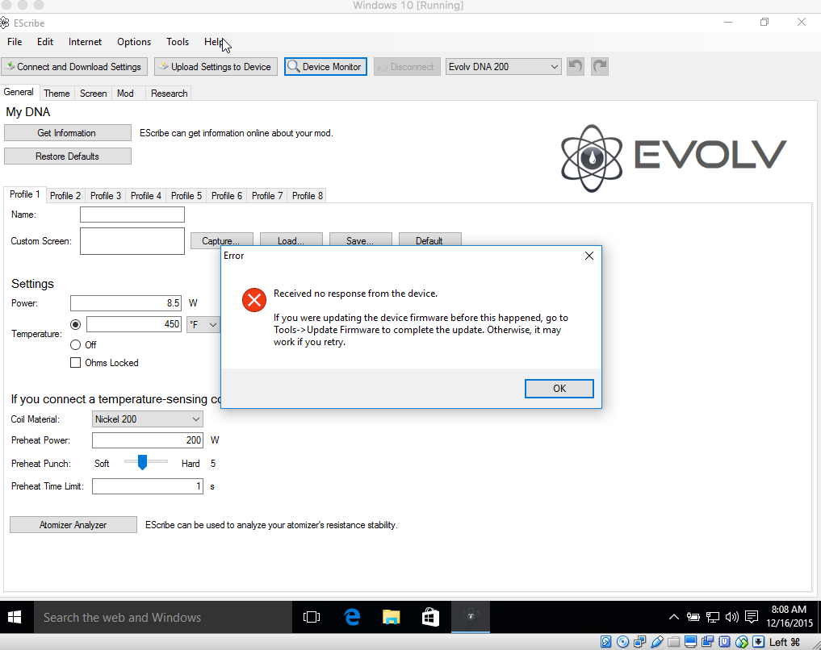
Task: Launch the Atomizer Analyzer
Action: [73, 524]
